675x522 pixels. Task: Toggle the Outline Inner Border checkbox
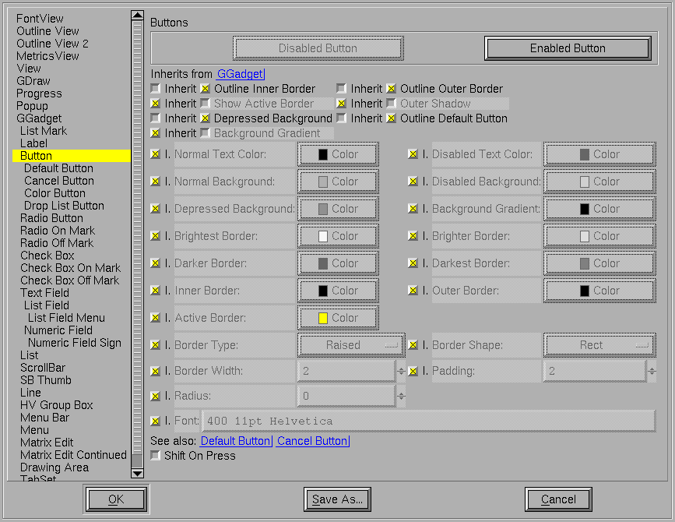click(206, 89)
